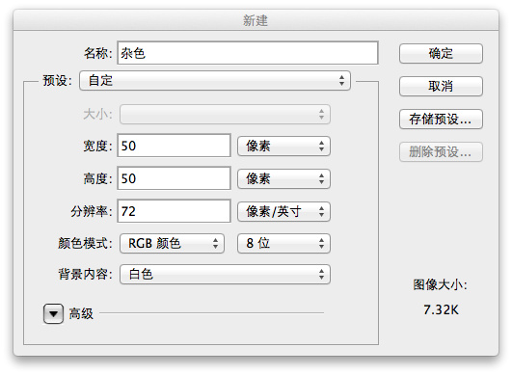Click the 分辨率: label
The image size is (512, 375).
[x=92, y=211]
